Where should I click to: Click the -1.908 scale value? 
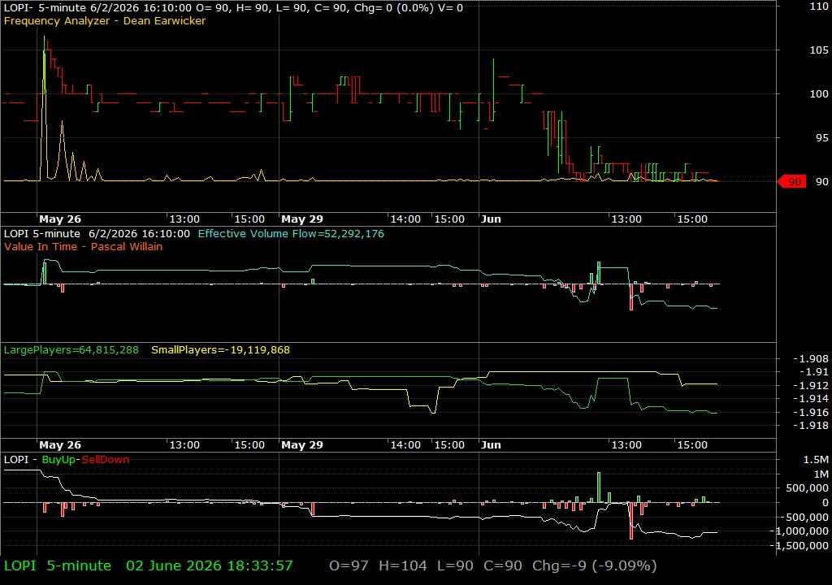tap(810, 359)
